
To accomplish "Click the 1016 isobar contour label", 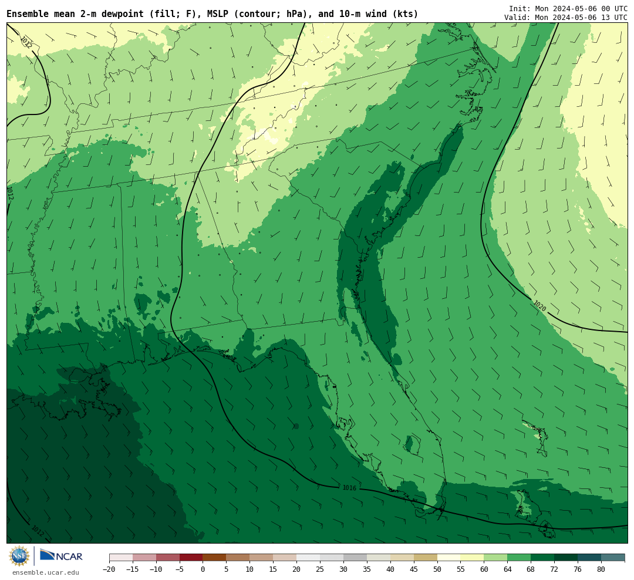I will 349,488.
